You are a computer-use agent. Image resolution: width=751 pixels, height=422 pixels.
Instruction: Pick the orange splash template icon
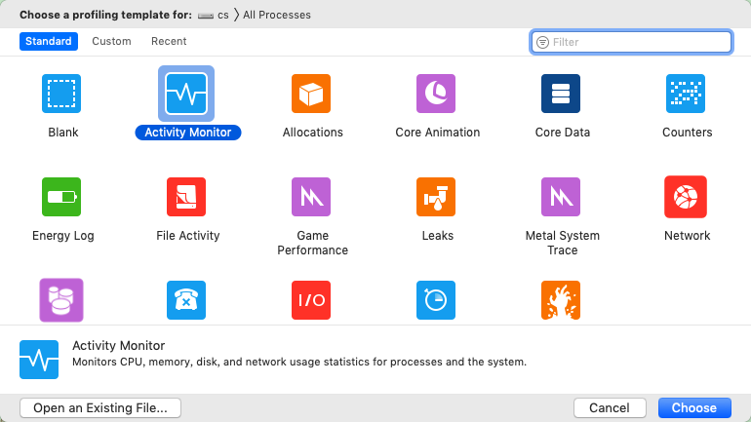click(561, 300)
